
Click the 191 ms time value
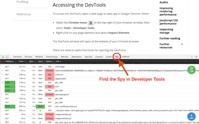pyautogui.click(x=22, y=122)
